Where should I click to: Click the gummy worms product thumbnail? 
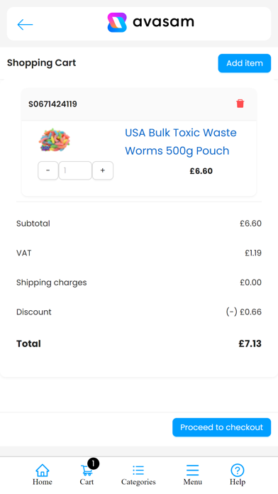pyautogui.click(x=55, y=140)
